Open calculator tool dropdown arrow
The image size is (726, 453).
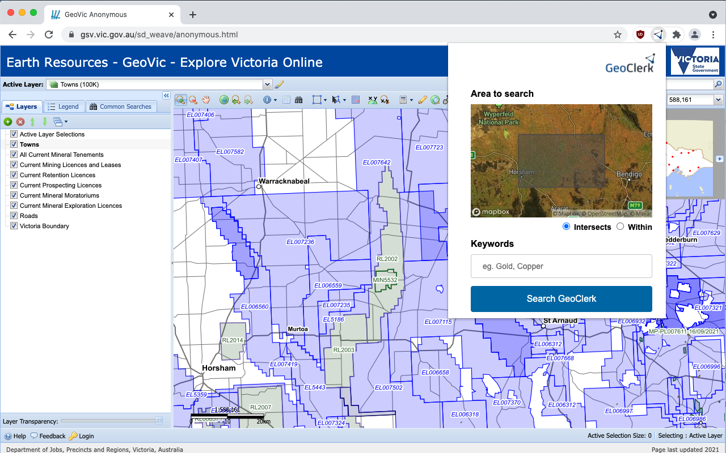click(412, 100)
